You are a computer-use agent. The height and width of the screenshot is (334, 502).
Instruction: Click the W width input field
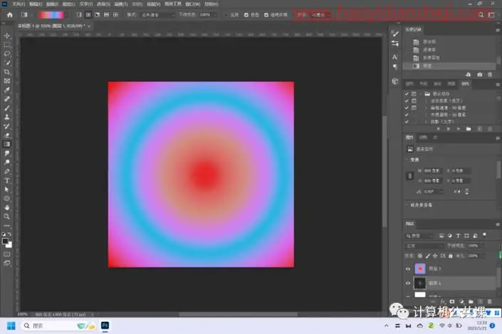pyautogui.click(x=432, y=171)
